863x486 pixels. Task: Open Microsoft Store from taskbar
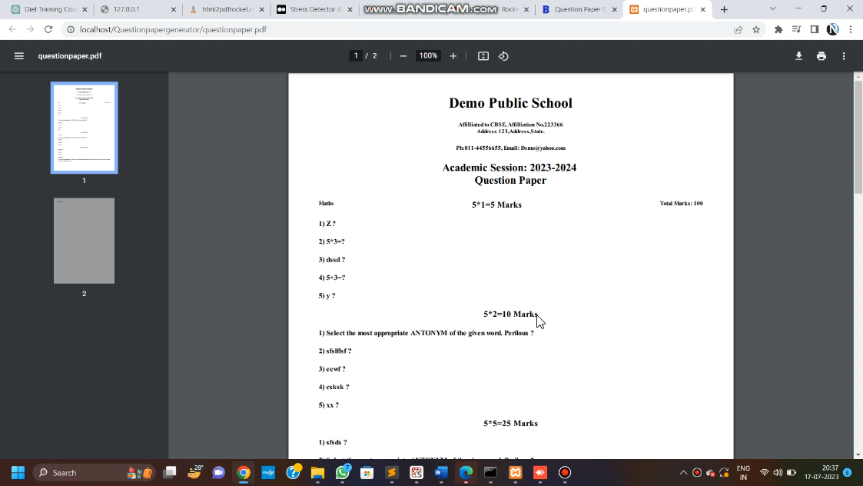(367, 473)
